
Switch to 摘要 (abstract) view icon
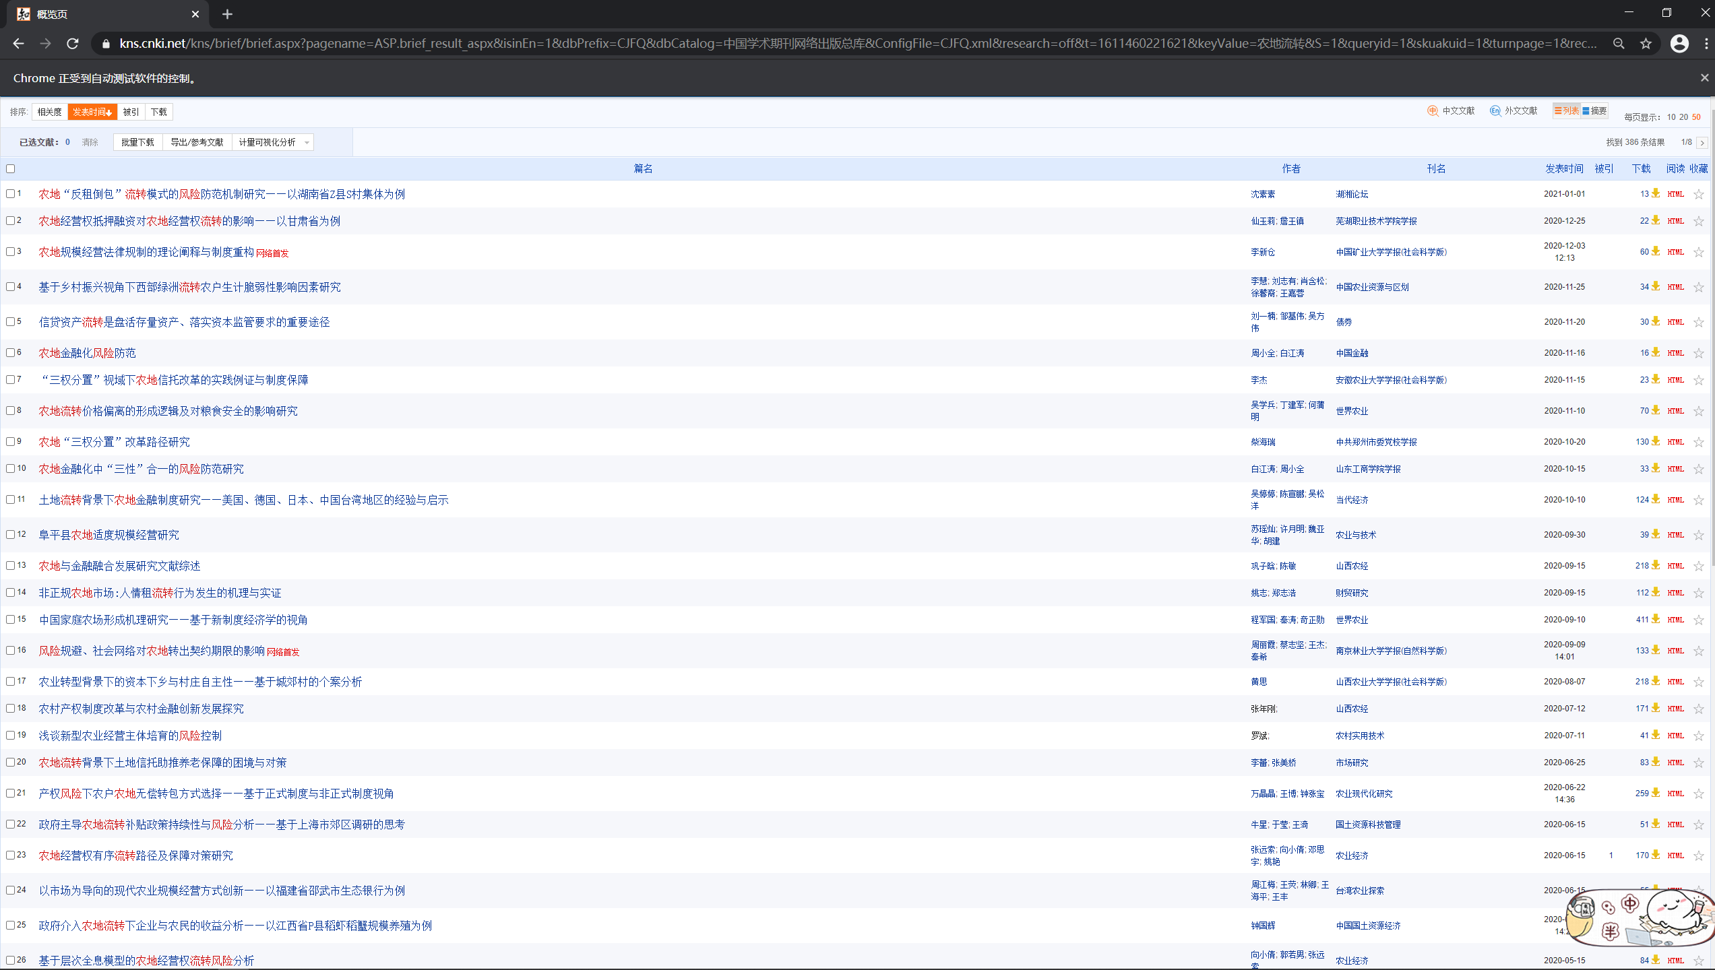(1594, 111)
